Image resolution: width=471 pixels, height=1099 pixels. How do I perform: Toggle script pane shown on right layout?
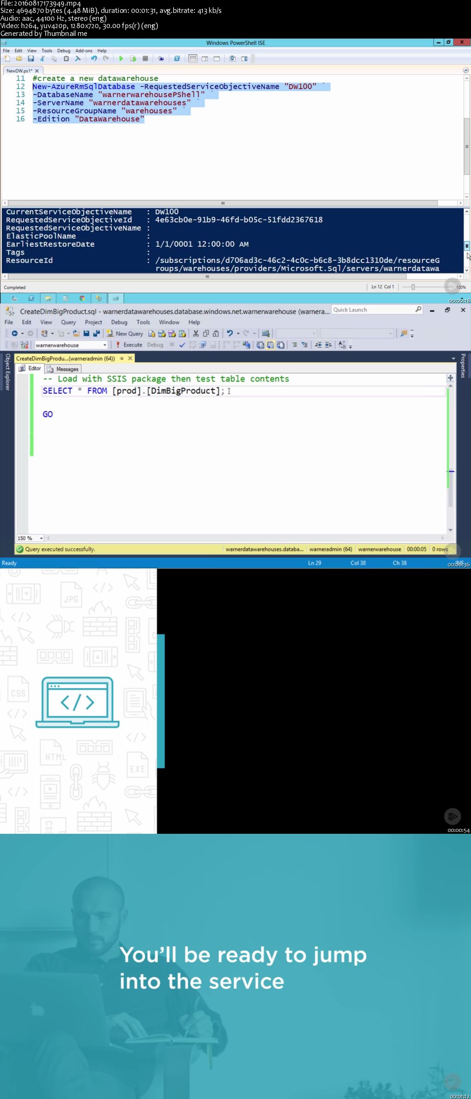pyautogui.click(x=205, y=58)
